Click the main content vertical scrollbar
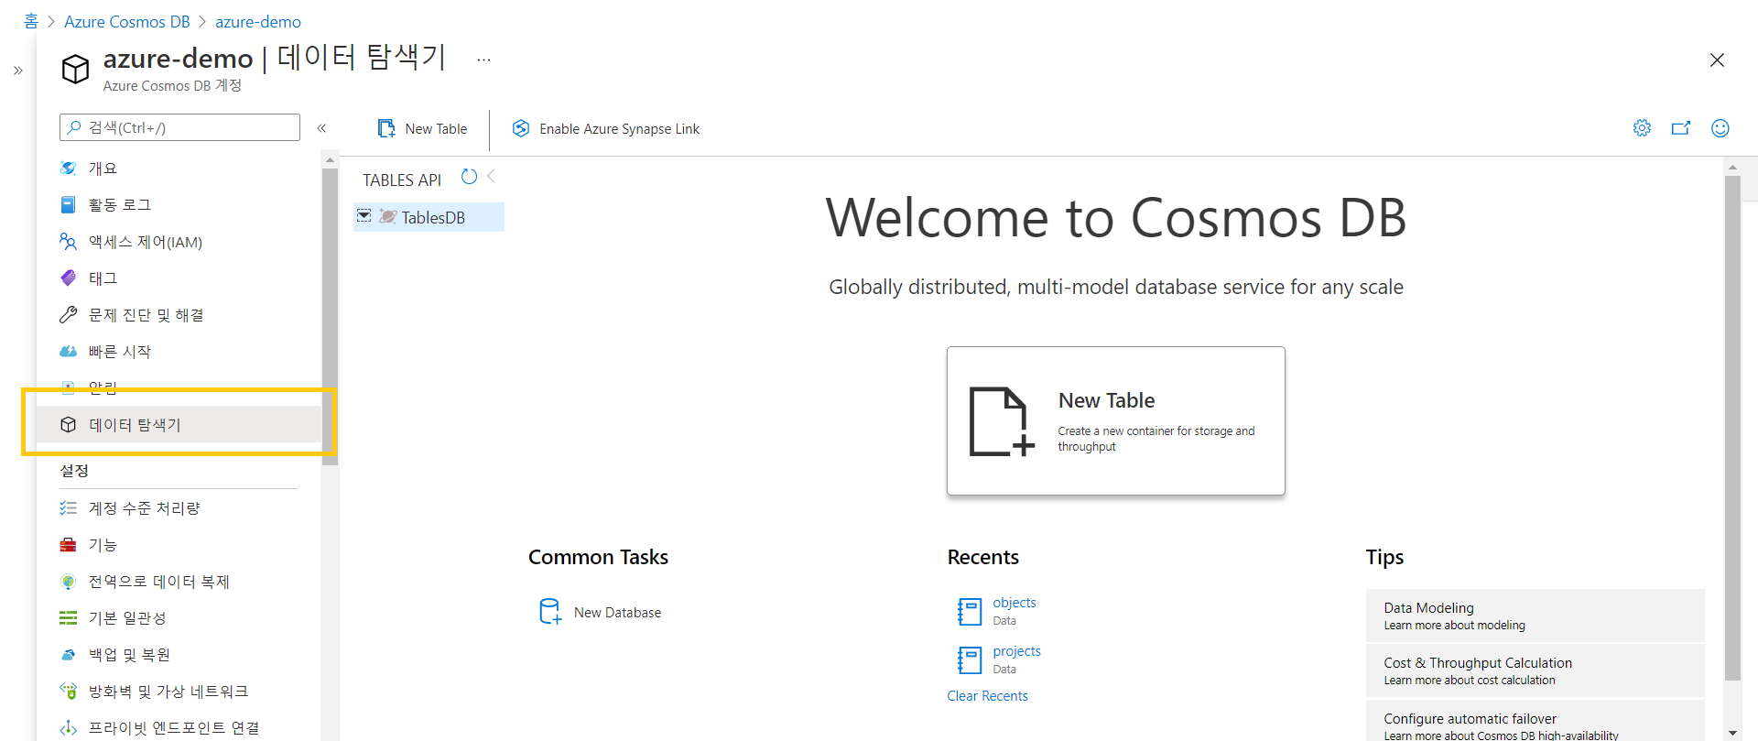The width and height of the screenshot is (1758, 741). pyautogui.click(x=1732, y=428)
